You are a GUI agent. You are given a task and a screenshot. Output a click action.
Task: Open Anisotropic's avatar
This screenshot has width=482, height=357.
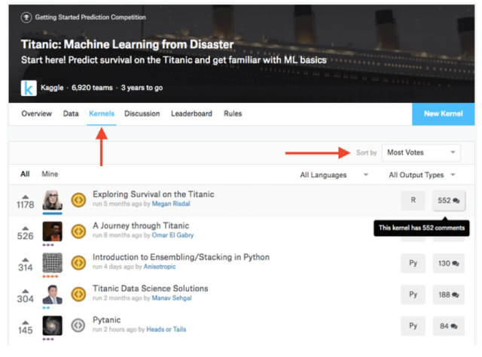pyautogui.click(x=52, y=263)
